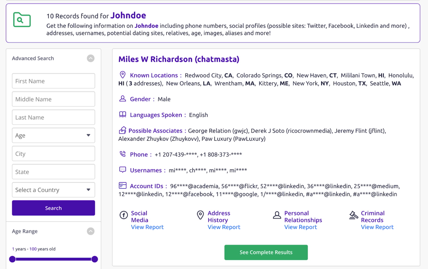The image size is (428, 269).
Task: Click the "1 years - 100 years old" text
Action: click(34, 249)
